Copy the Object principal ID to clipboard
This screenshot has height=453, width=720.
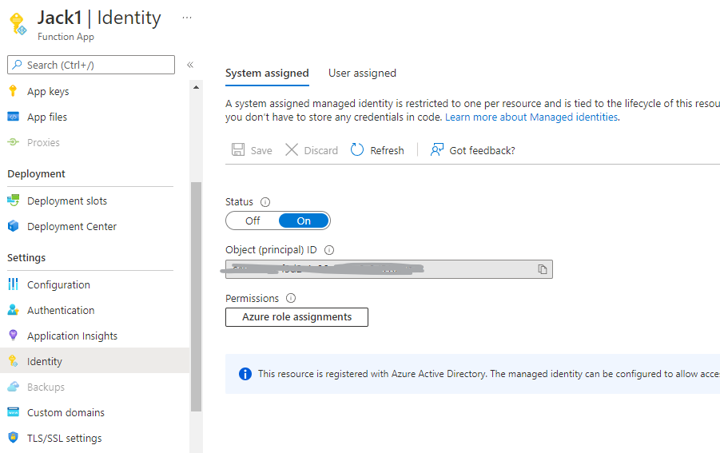click(543, 269)
